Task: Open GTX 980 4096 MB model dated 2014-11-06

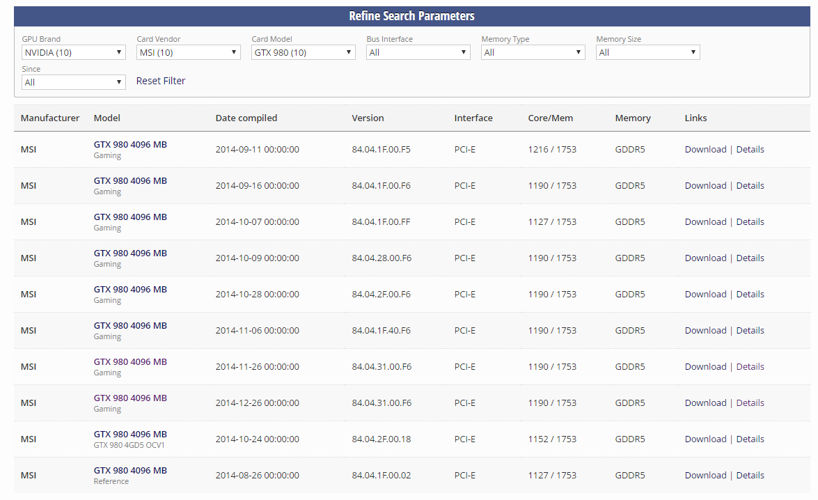Action: [x=130, y=326]
